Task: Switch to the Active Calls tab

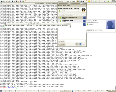Action: pyautogui.click(x=69, y=15)
